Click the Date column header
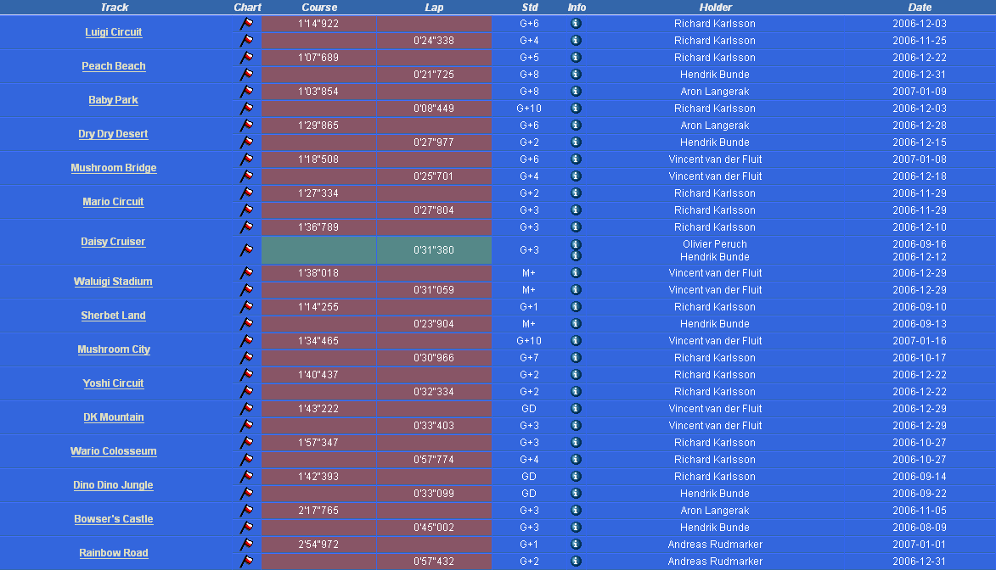The image size is (996, 570). pos(920,8)
